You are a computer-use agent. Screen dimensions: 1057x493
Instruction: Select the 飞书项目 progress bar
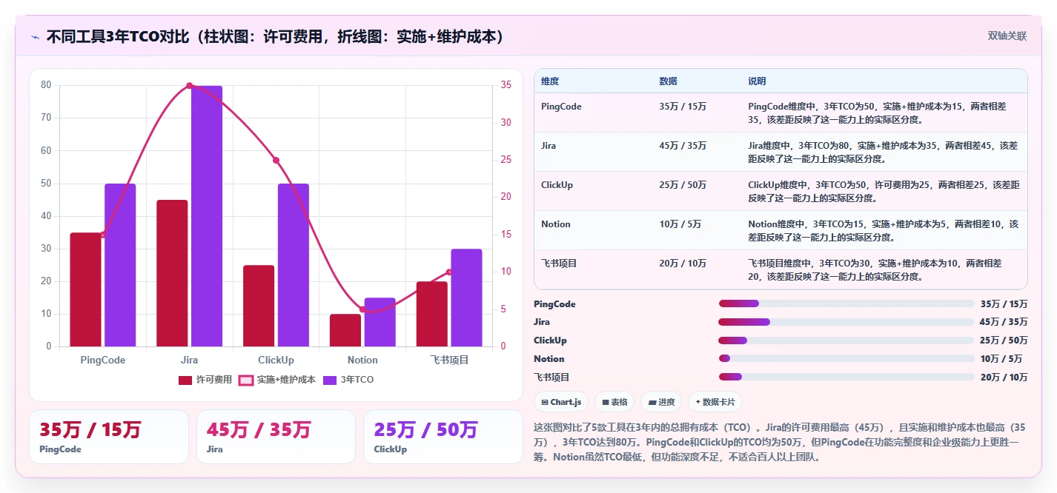pyautogui.click(x=846, y=377)
